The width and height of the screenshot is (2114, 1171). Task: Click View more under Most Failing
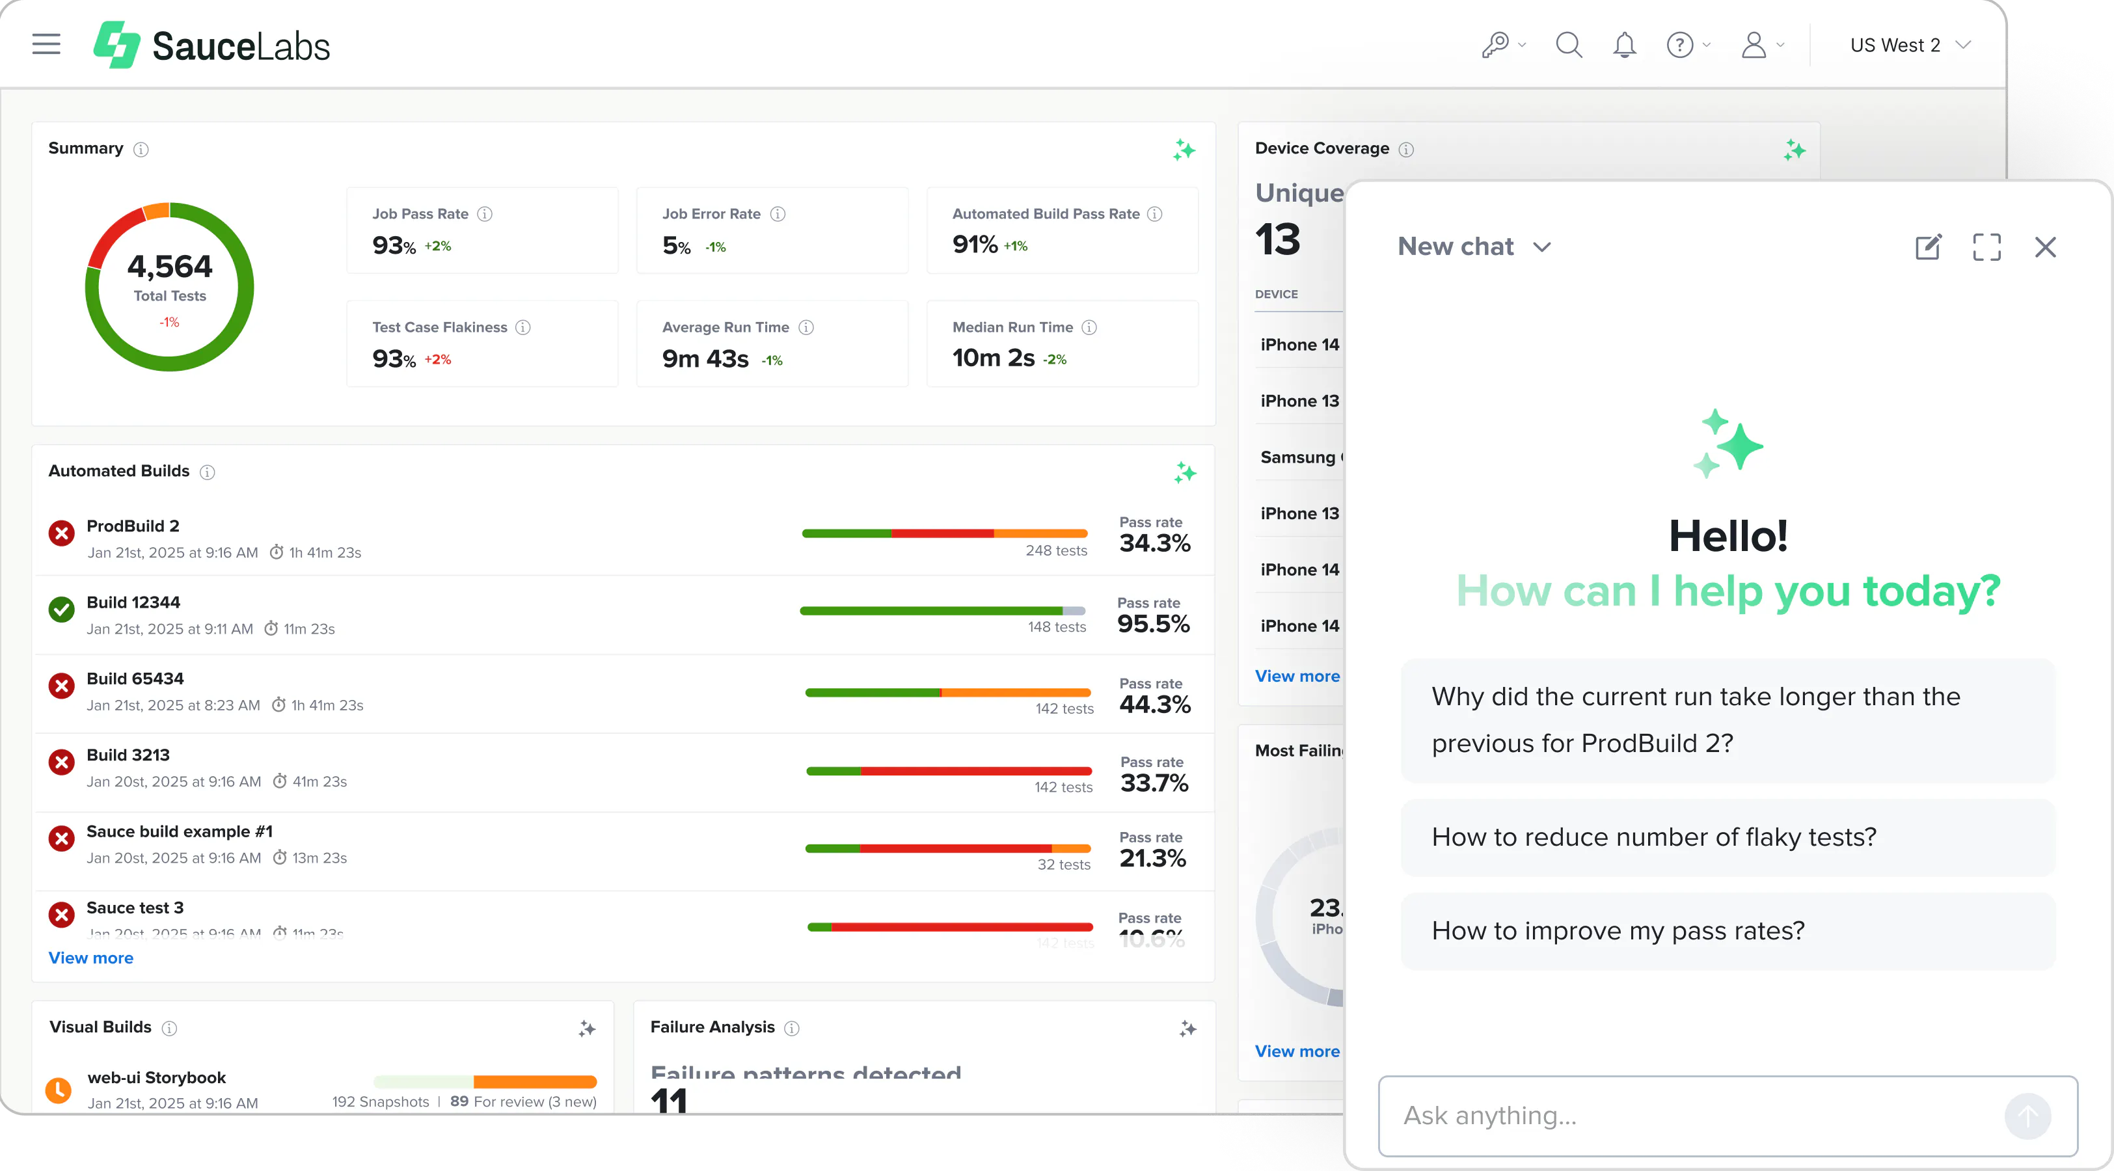[x=1297, y=1051]
